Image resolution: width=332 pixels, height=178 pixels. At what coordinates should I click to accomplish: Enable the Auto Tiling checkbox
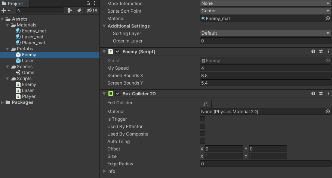click(x=203, y=141)
